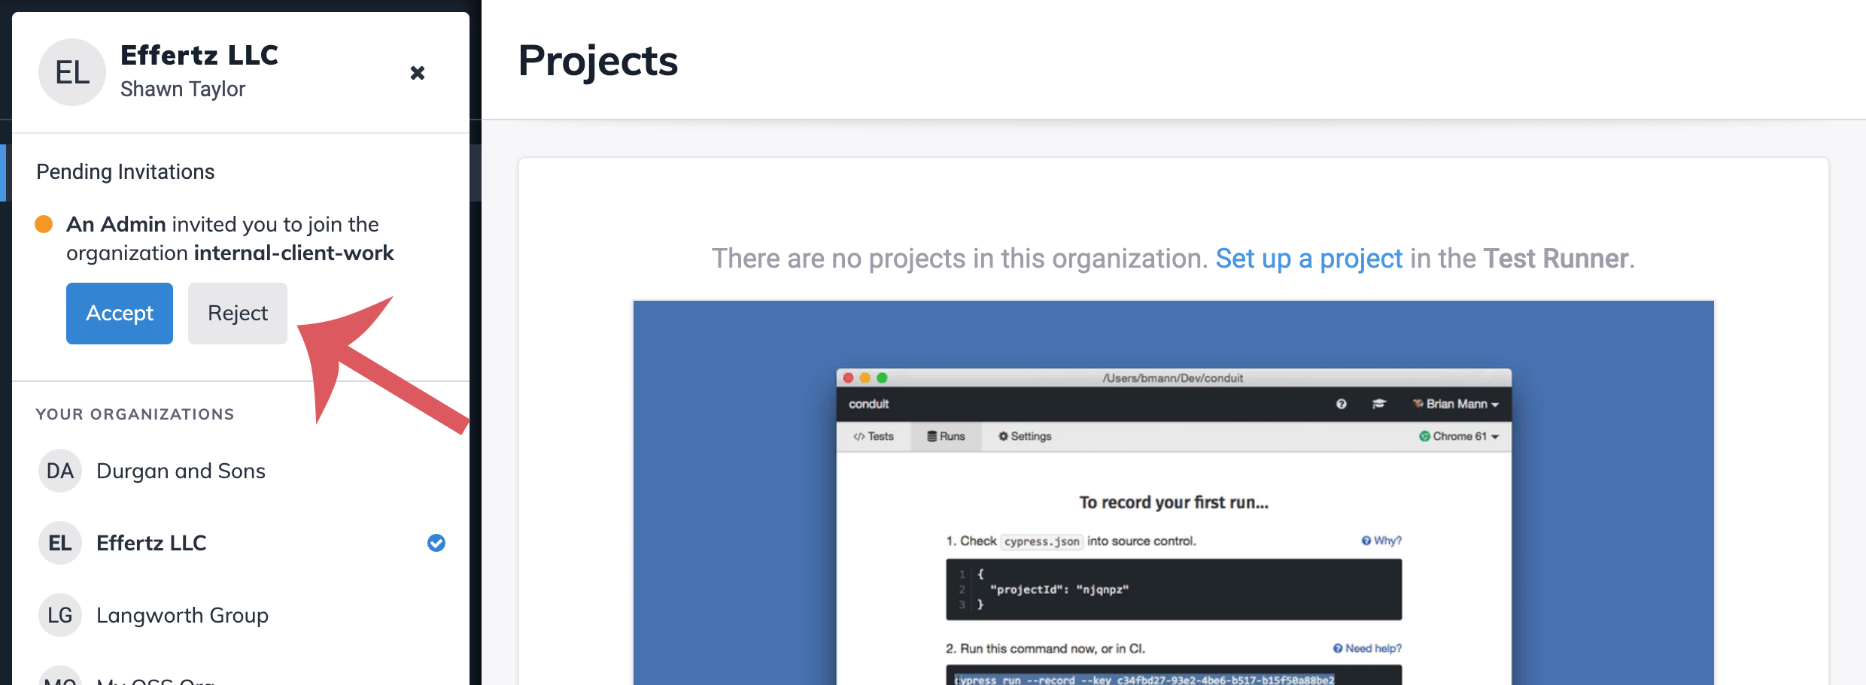Click the database icon on the Runs tab
1866x685 pixels.
pyautogui.click(x=932, y=436)
